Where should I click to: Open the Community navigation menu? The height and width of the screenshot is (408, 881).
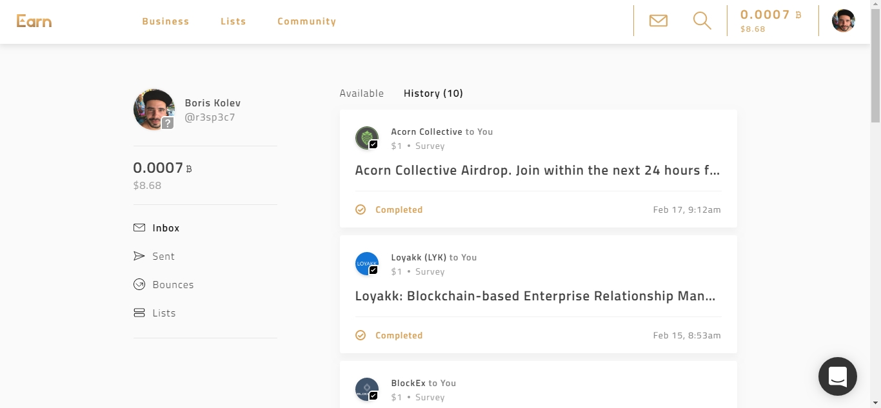pyautogui.click(x=307, y=21)
